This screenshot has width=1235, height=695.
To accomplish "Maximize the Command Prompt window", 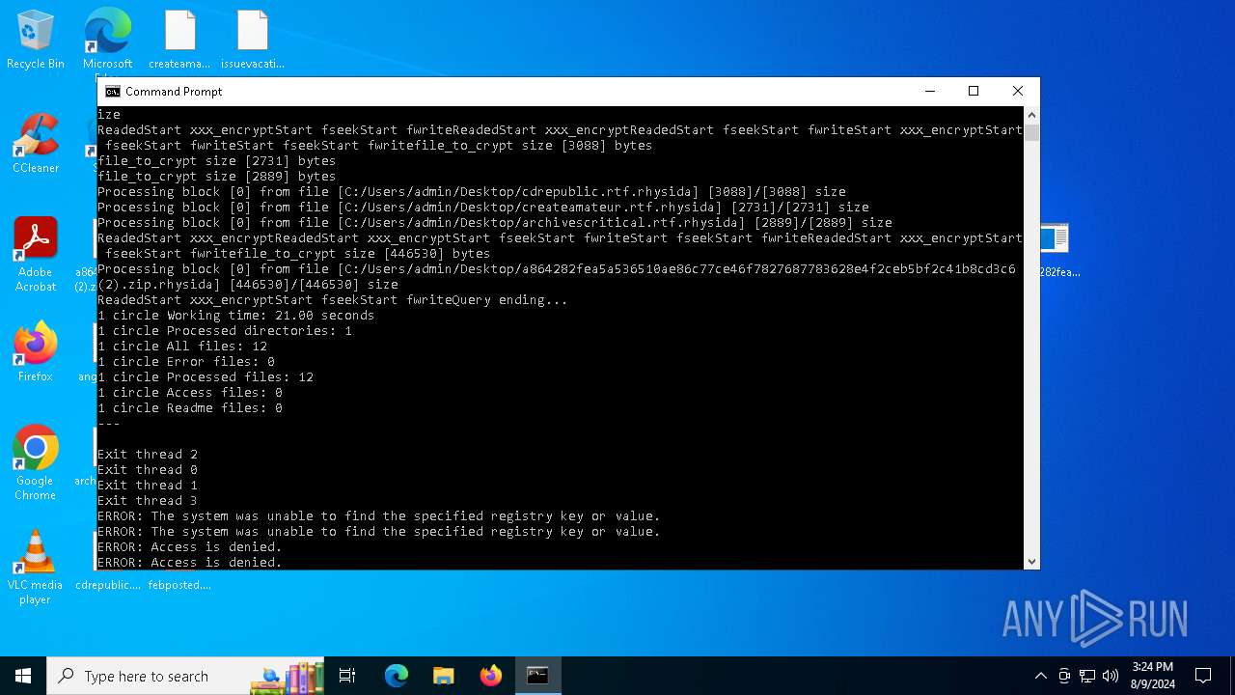I will (974, 92).
